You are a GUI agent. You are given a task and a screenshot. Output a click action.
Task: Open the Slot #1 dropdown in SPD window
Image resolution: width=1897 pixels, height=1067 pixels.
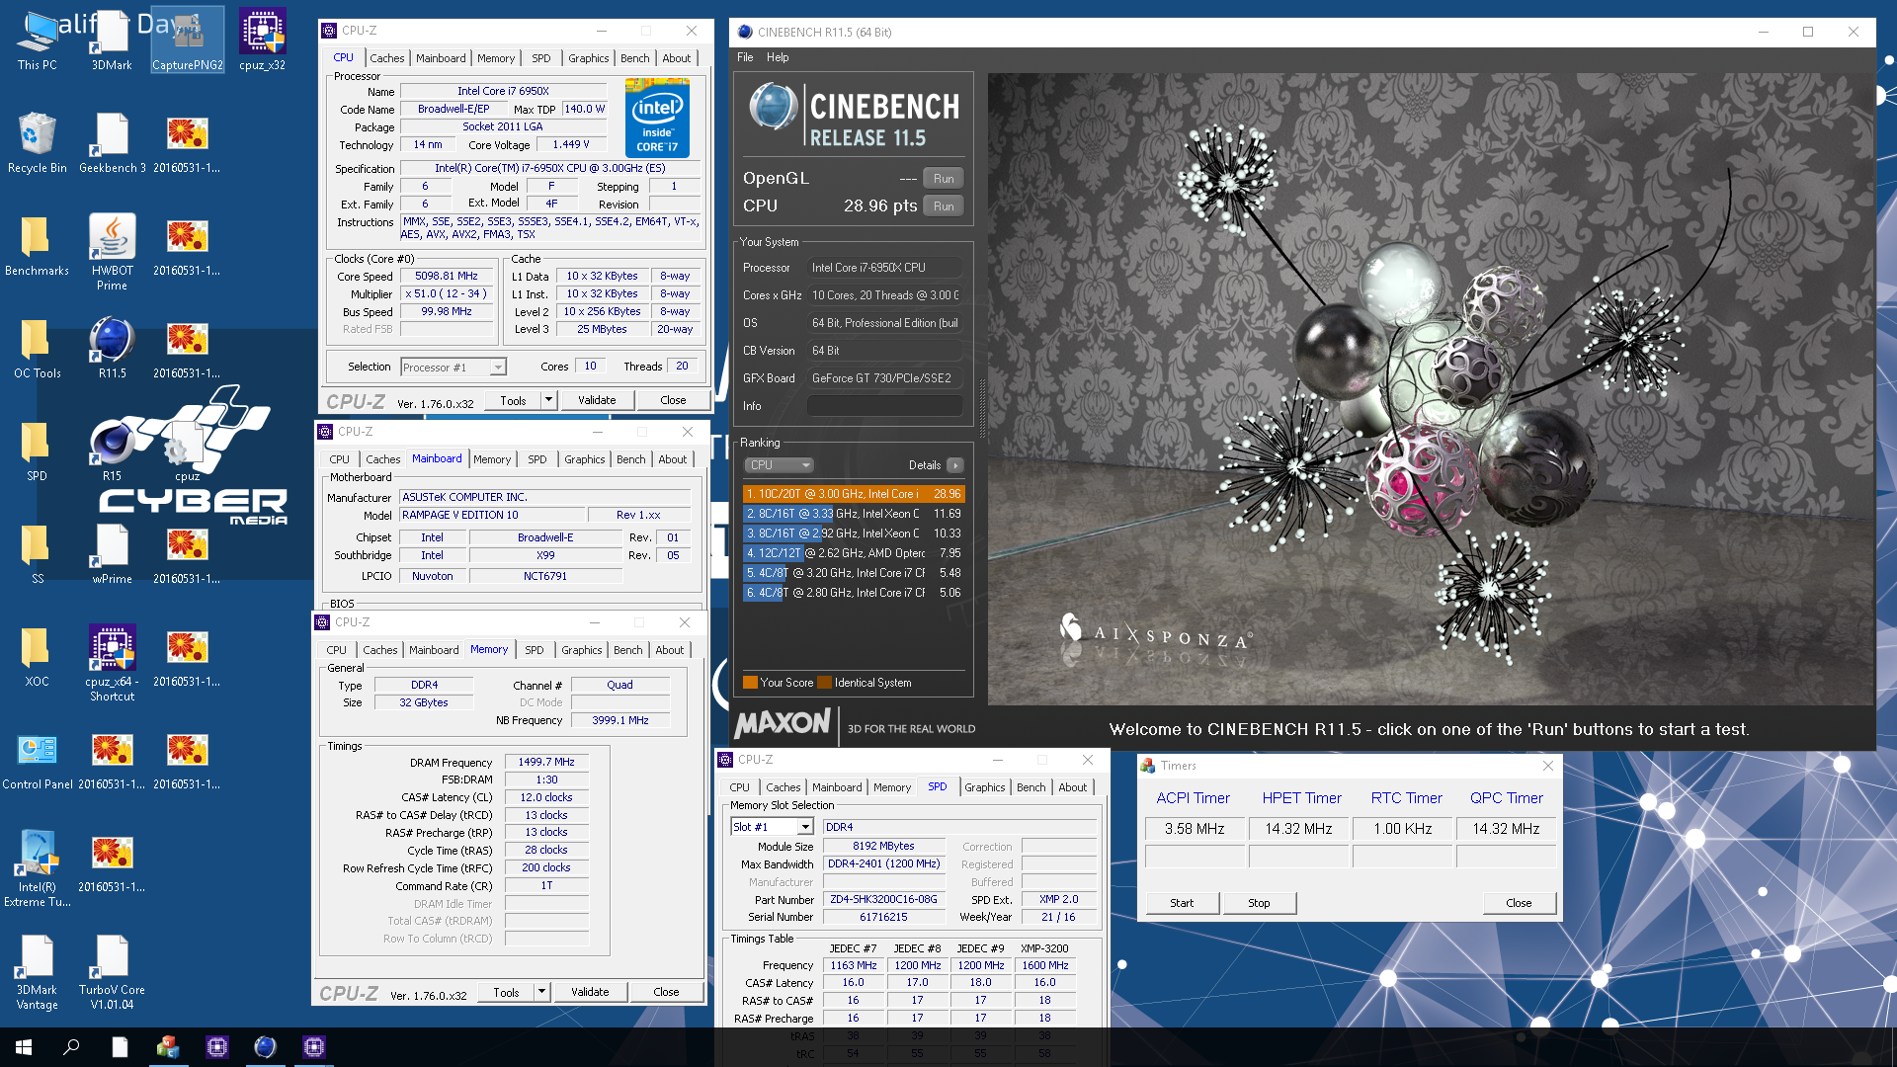click(x=772, y=827)
